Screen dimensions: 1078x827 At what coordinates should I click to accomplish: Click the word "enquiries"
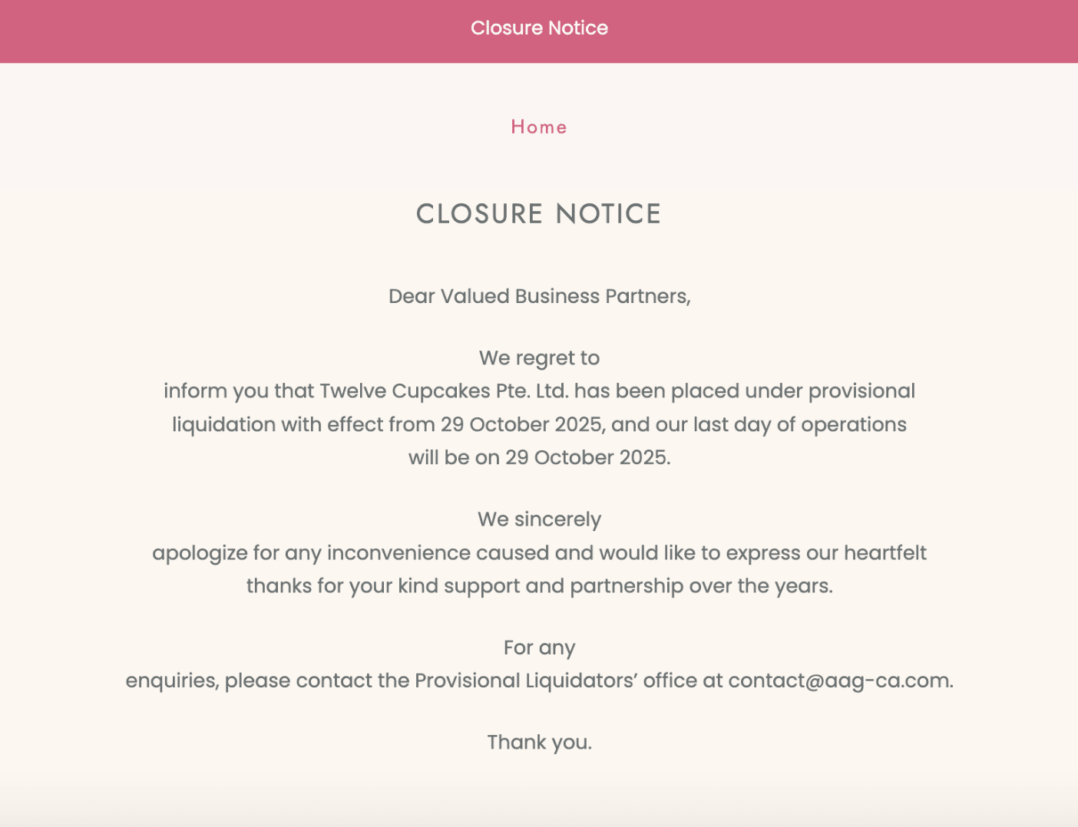[x=171, y=681]
